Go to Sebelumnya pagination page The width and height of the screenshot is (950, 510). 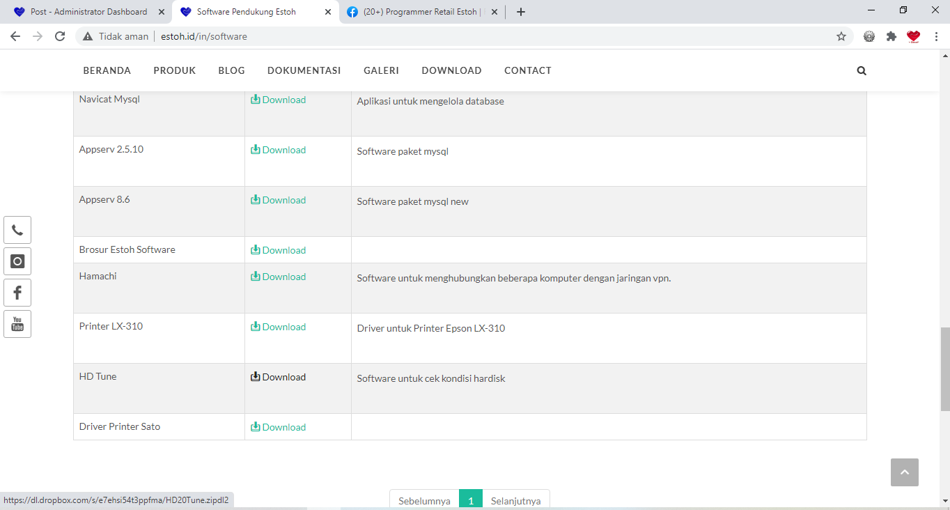tap(424, 500)
